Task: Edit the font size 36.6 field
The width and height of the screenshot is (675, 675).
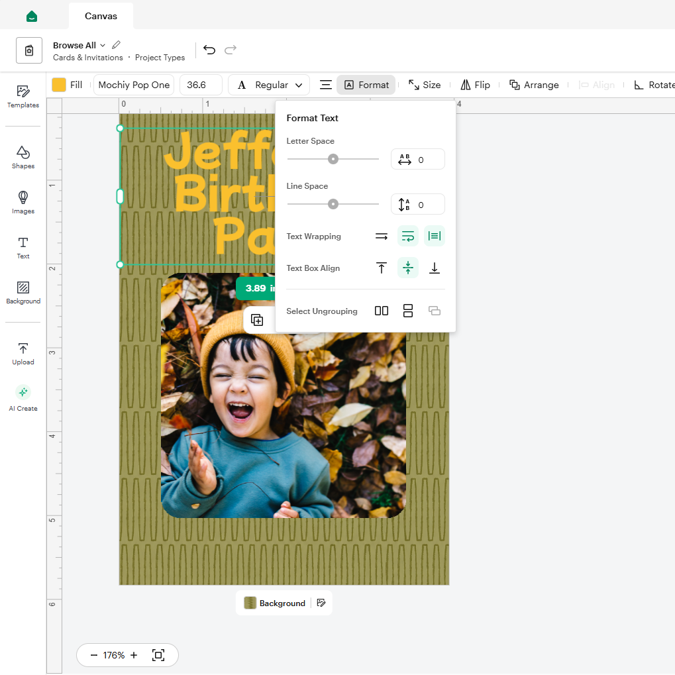Action: [x=201, y=85]
